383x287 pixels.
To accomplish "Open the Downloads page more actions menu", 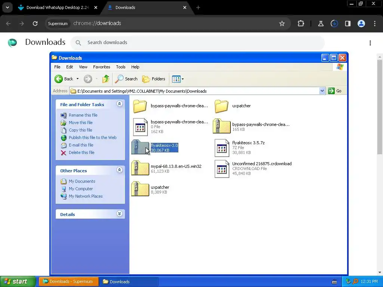I will point(370,43).
